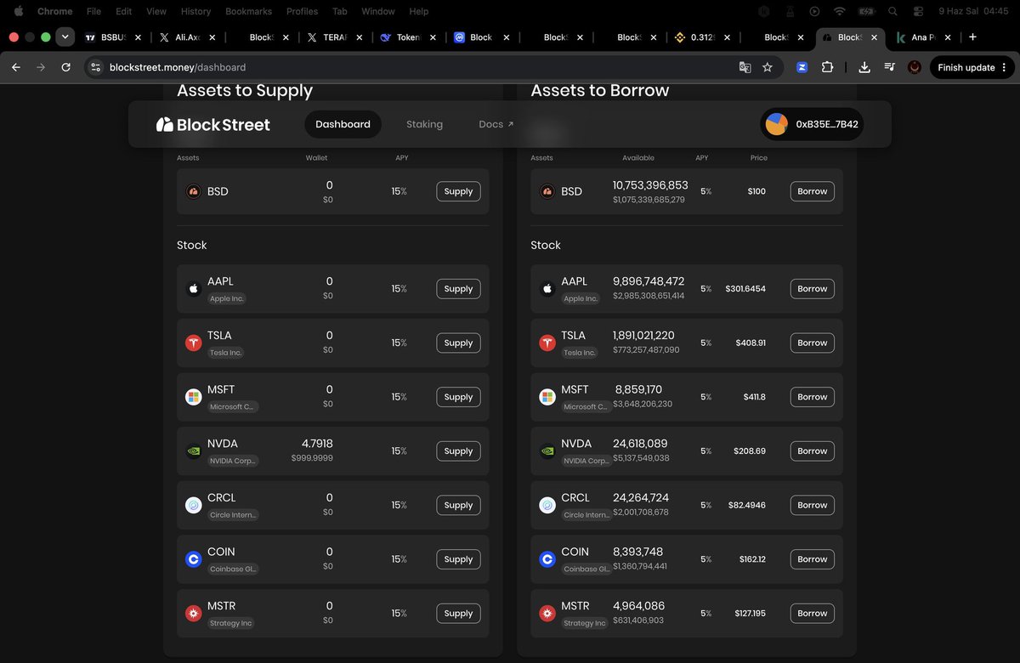1020x663 pixels.
Task: Click the COIN Coinbase icon in borrow list
Action: click(x=547, y=559)
